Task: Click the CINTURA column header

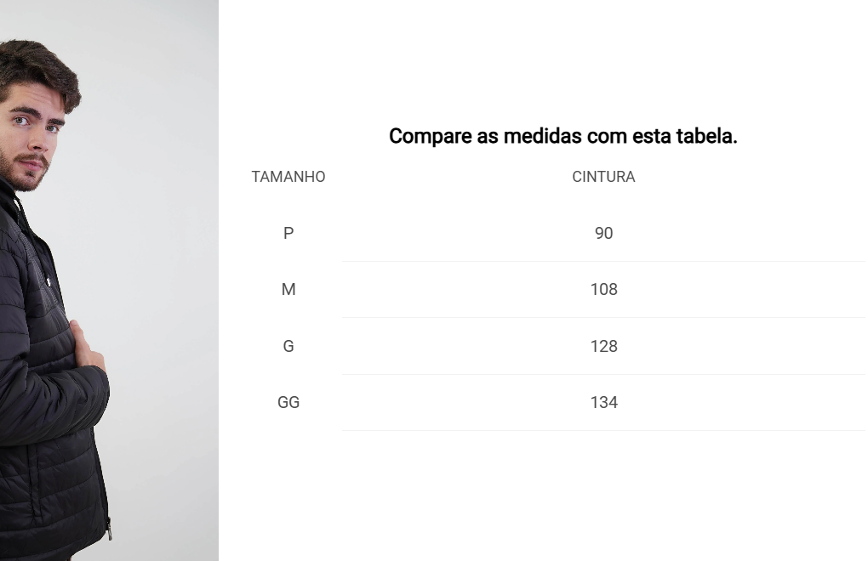Action: (x=603, y=177)
